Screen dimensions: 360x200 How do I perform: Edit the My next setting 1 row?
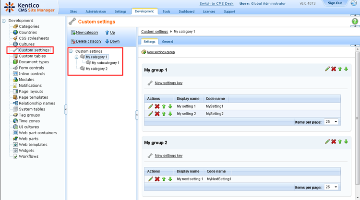(151, 179)
